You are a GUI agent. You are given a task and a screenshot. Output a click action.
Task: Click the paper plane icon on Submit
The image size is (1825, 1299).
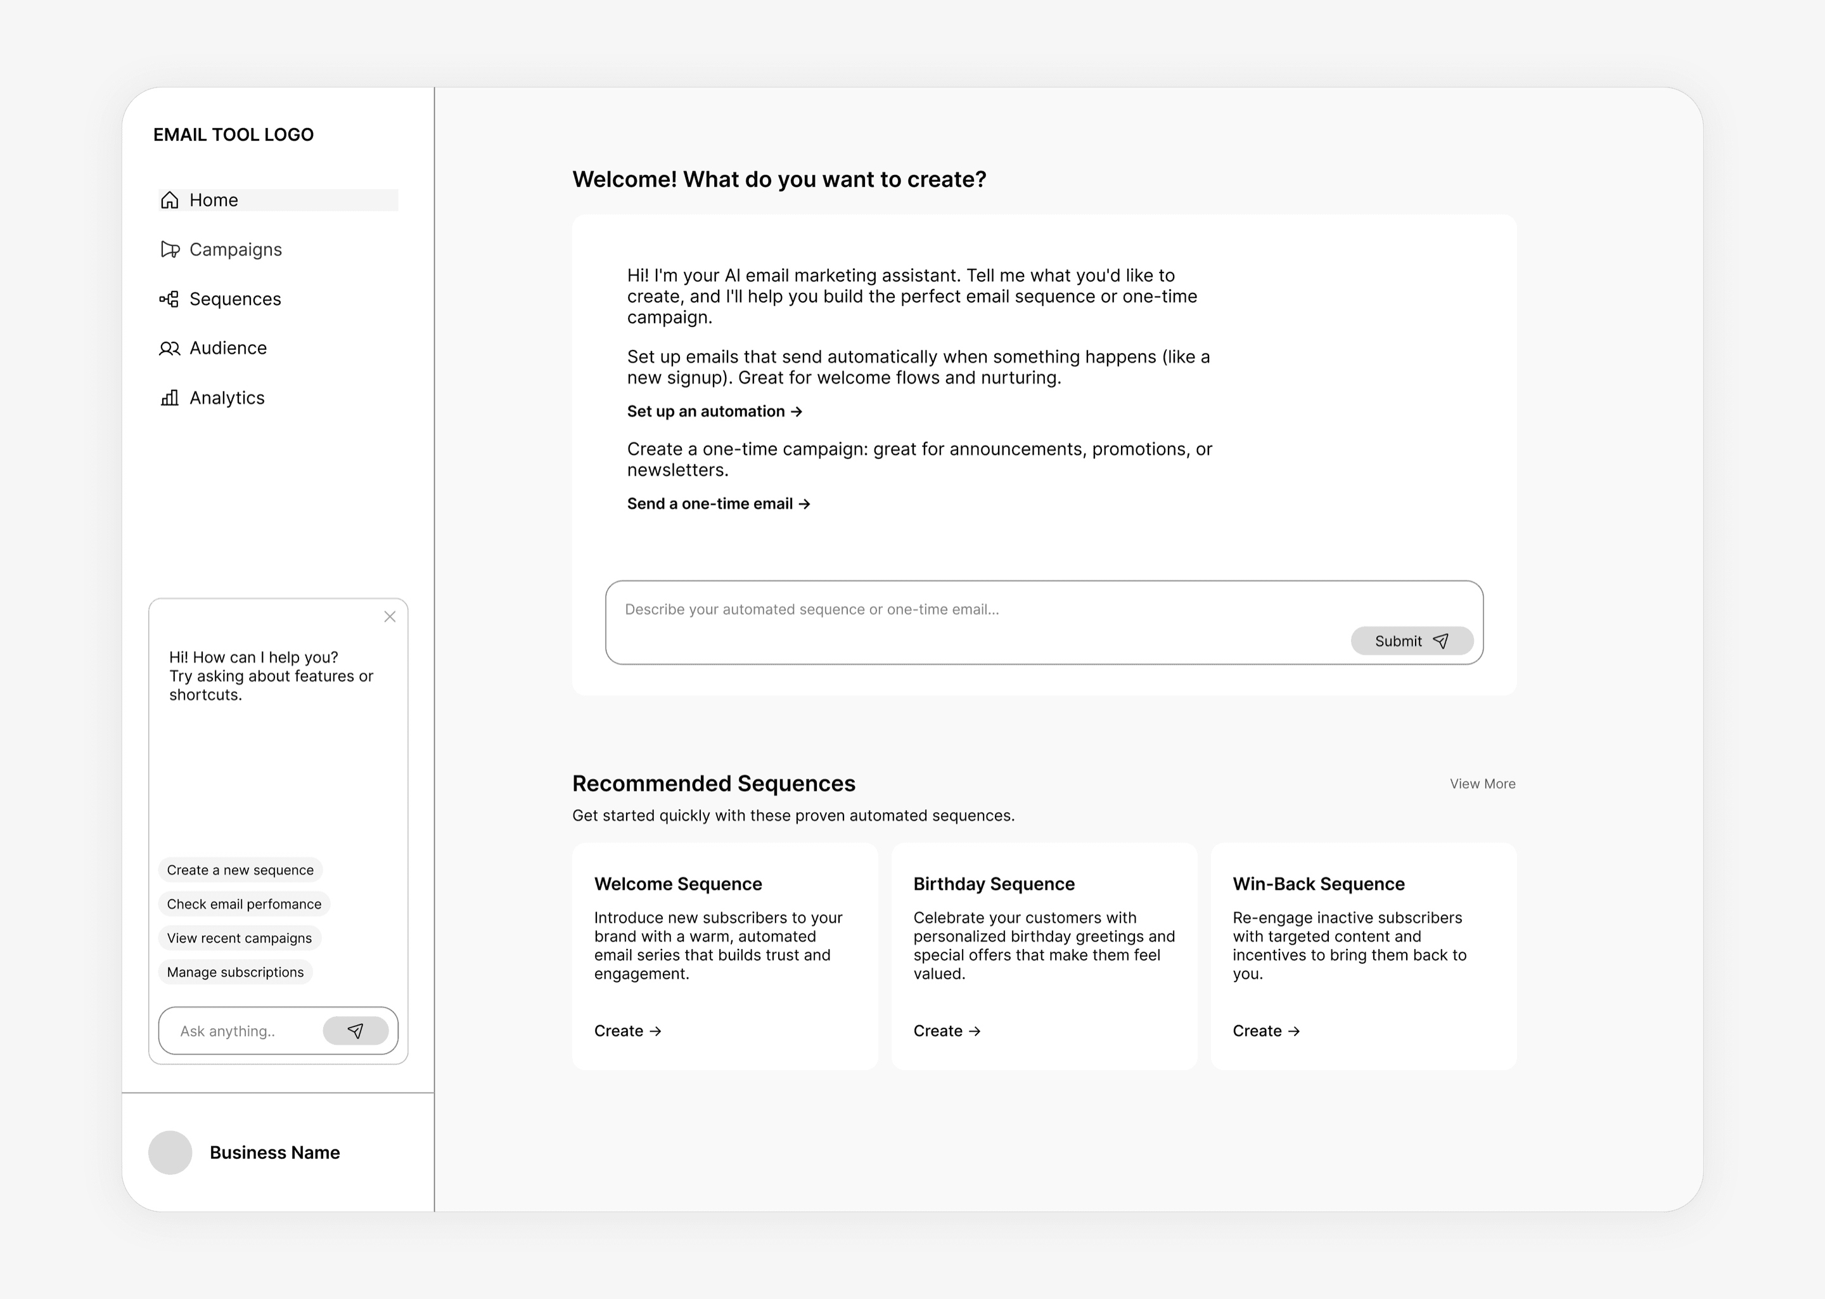1442,641
